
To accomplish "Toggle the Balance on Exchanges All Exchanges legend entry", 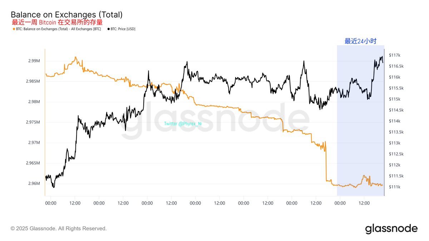I will pyautogui.click(x=57, y=29).
